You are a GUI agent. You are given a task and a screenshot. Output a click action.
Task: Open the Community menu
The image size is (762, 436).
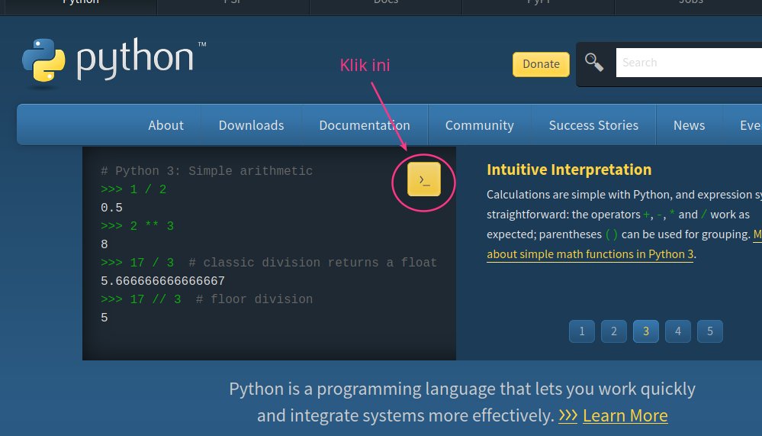click(x=479, y=125)
